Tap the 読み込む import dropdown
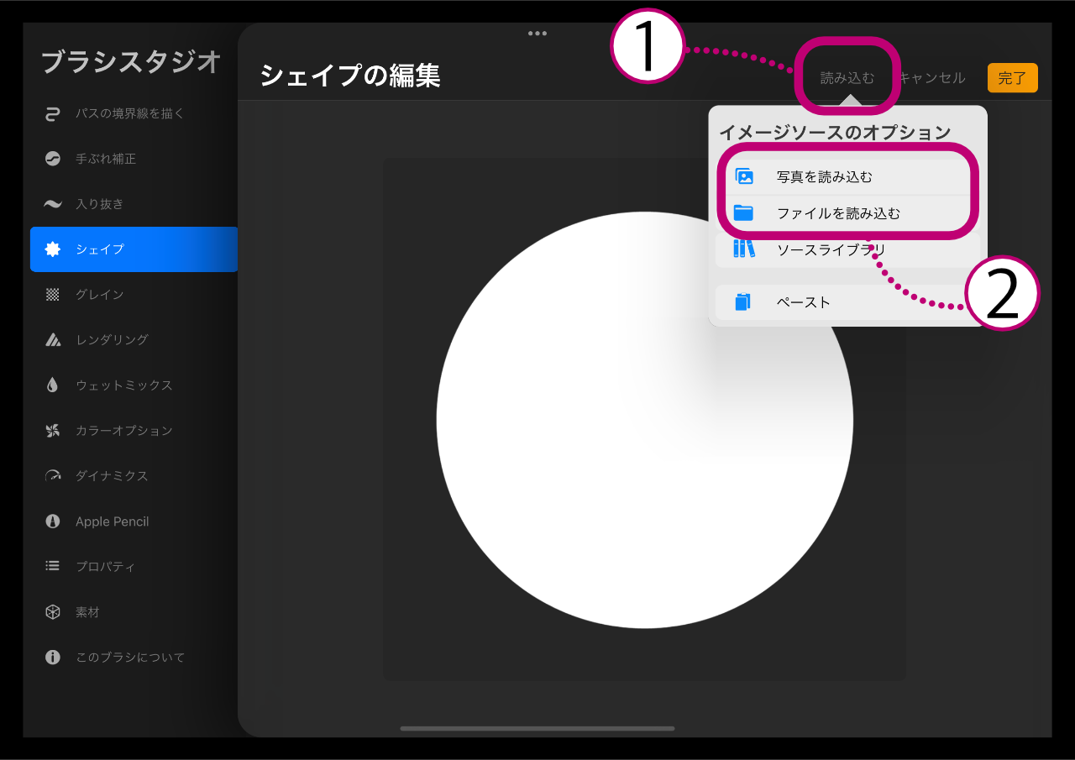Screen dimensions: 1075x760 [847, 78]
